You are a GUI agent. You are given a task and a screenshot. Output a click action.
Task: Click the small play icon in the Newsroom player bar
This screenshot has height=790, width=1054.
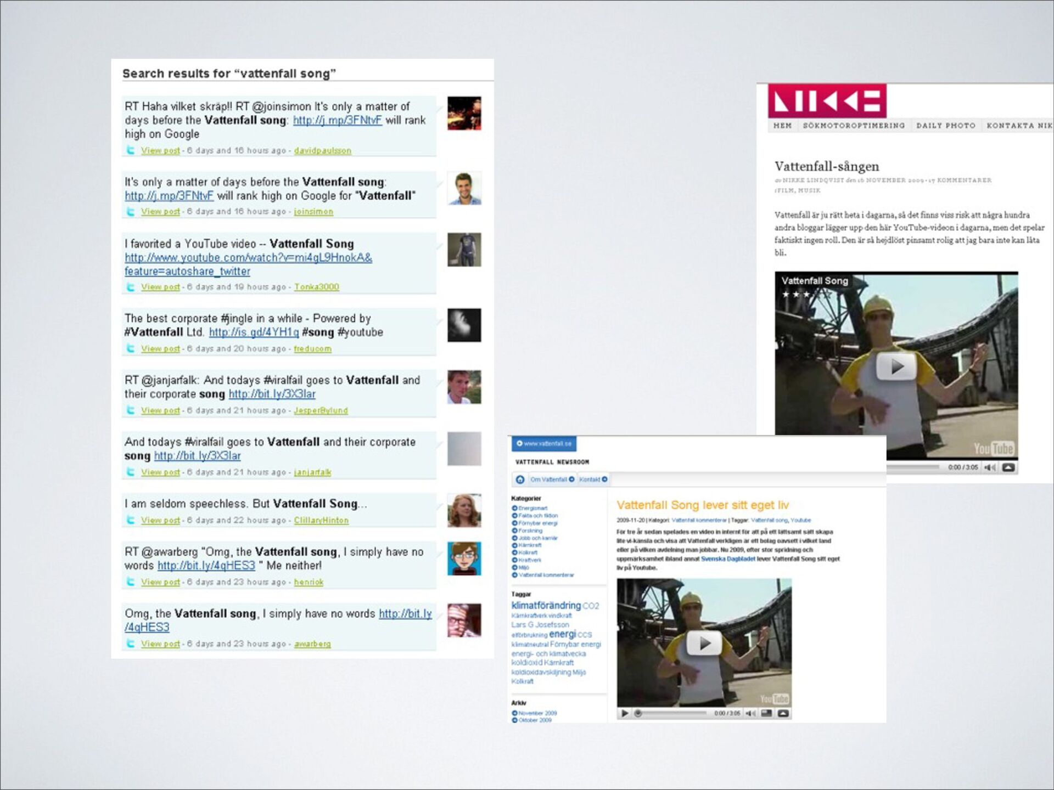click(625, 713)
